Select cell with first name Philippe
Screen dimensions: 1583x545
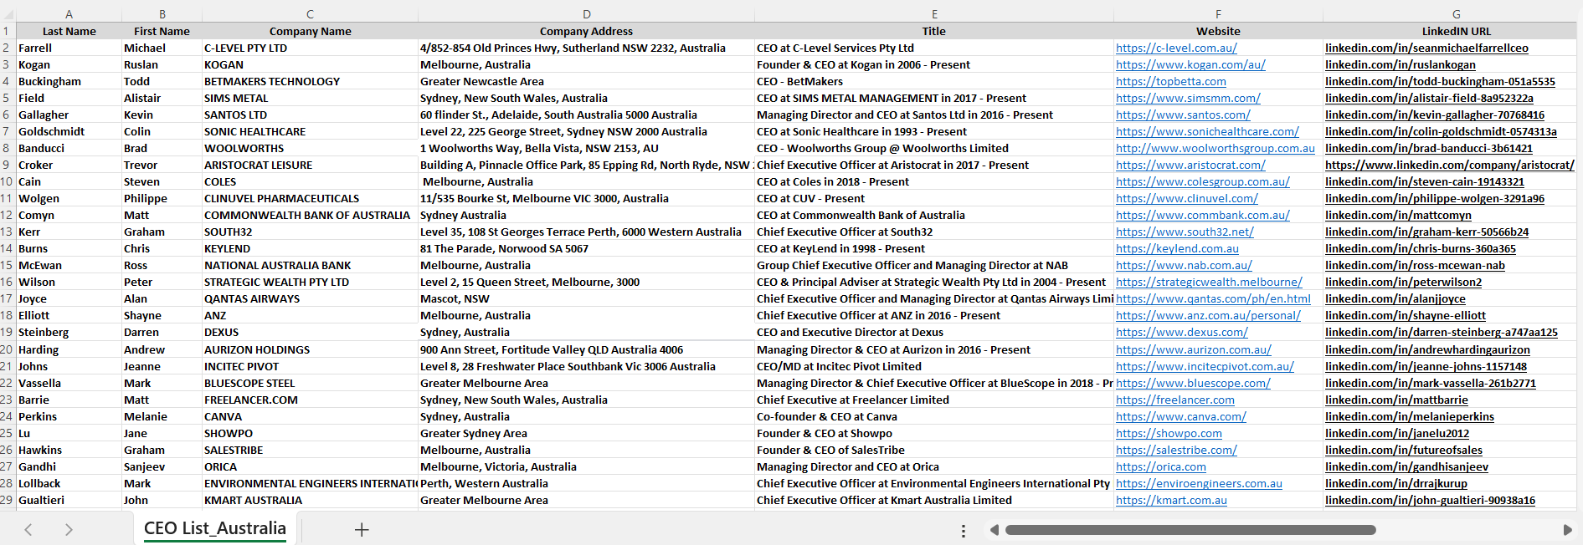click(162, 198)
